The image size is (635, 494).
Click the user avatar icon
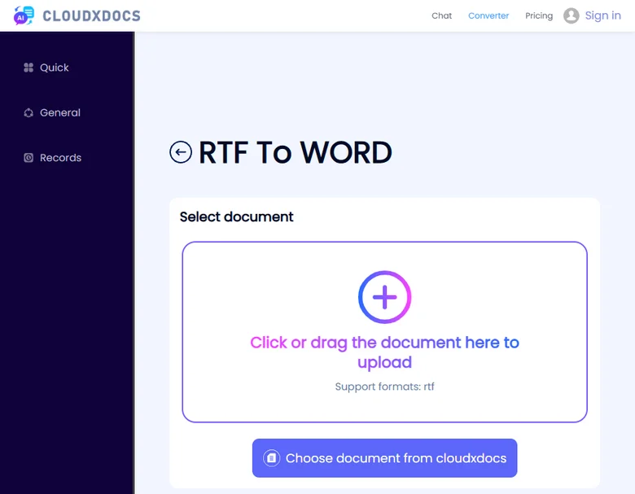coord(571,15)
